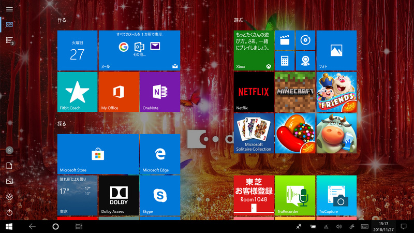
Task: Launch the Minecraft tile
Action: (x=295, y=92)
